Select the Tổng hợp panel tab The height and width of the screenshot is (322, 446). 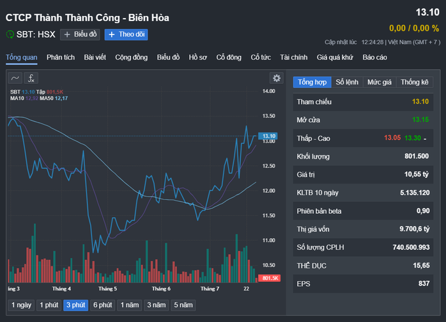point(312,82)
